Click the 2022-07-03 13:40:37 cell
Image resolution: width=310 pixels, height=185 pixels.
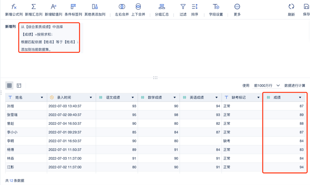(x=71, y=106)
